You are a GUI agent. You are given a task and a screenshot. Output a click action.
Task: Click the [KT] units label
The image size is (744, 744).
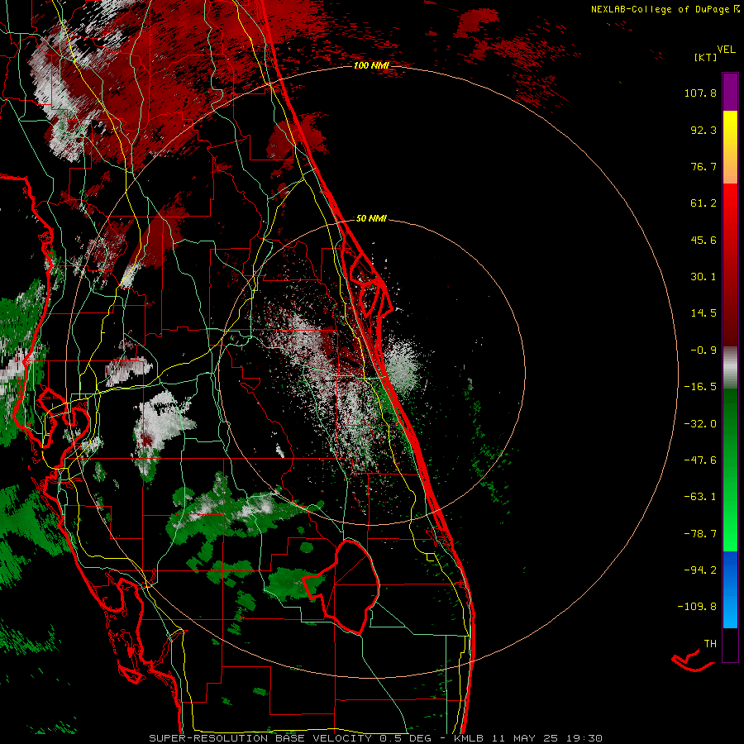(x=705, y=57)
